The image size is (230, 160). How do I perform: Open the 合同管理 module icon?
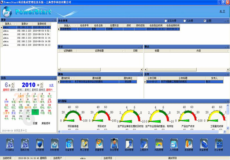point(39,144)
